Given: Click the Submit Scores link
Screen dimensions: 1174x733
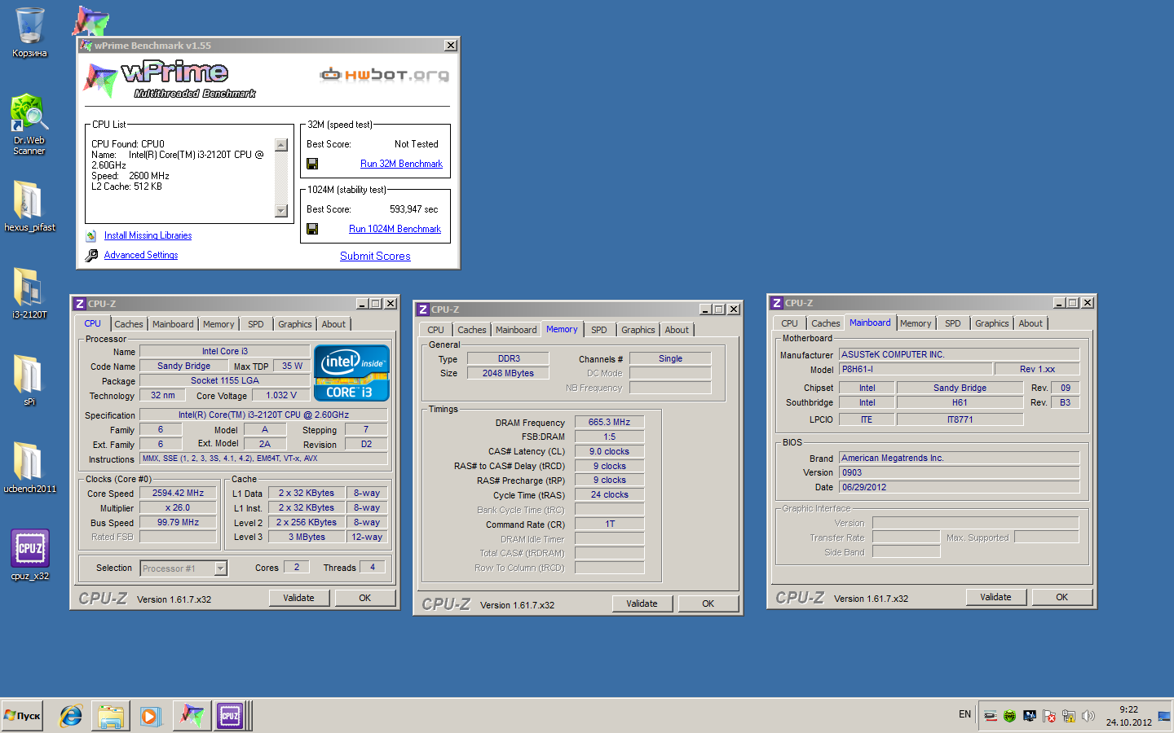Looking at the screenshot, I should pos(375,256).
